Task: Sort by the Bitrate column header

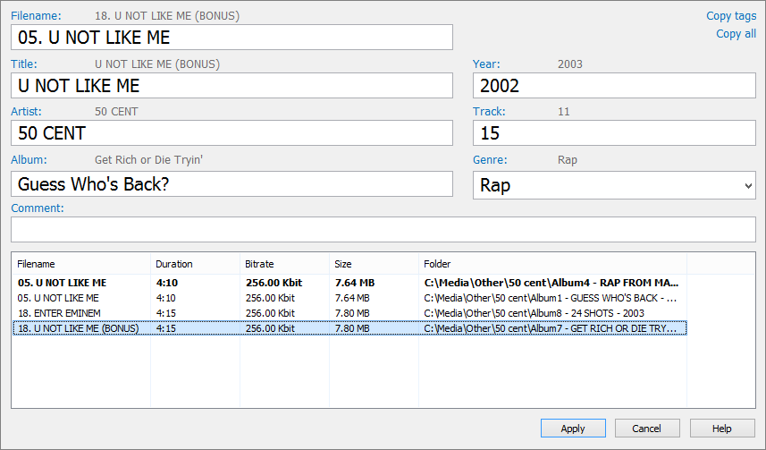Action: pos(284,264)
